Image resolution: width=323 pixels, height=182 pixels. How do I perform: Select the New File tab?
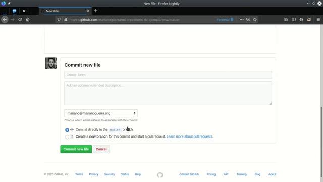(x=65, y=11)
